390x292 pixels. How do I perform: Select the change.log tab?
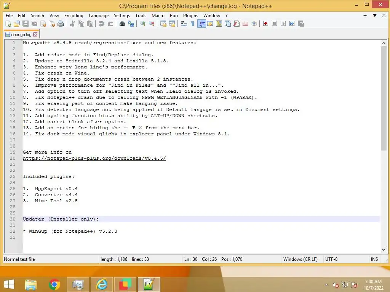coord(21,35)
